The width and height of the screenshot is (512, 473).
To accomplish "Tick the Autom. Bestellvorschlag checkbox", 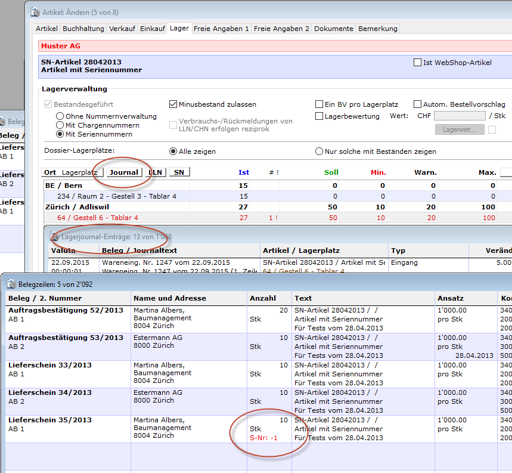I will click(x=418, y=104).
